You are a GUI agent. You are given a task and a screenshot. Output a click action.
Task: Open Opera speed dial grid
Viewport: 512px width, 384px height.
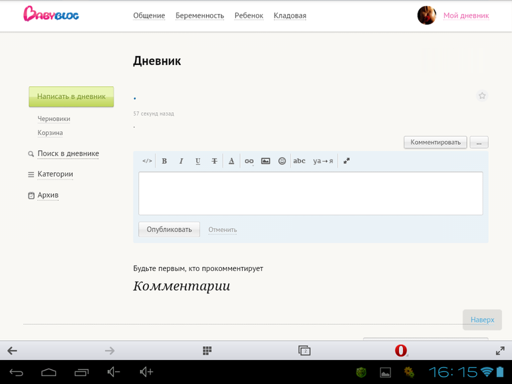click(x=207, y=351)
